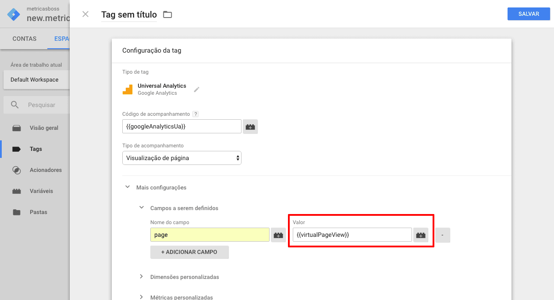Screen dimensions: 554x300
Task: Collapse Campos a serem definidos section
Action: tap(142, 208)
